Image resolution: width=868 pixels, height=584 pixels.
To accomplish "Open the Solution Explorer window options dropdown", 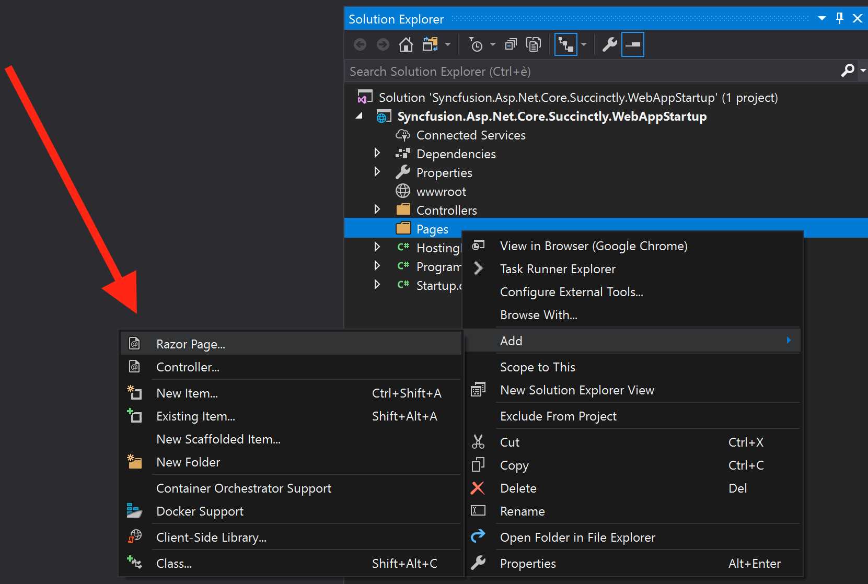I will [x=822, y=18].
